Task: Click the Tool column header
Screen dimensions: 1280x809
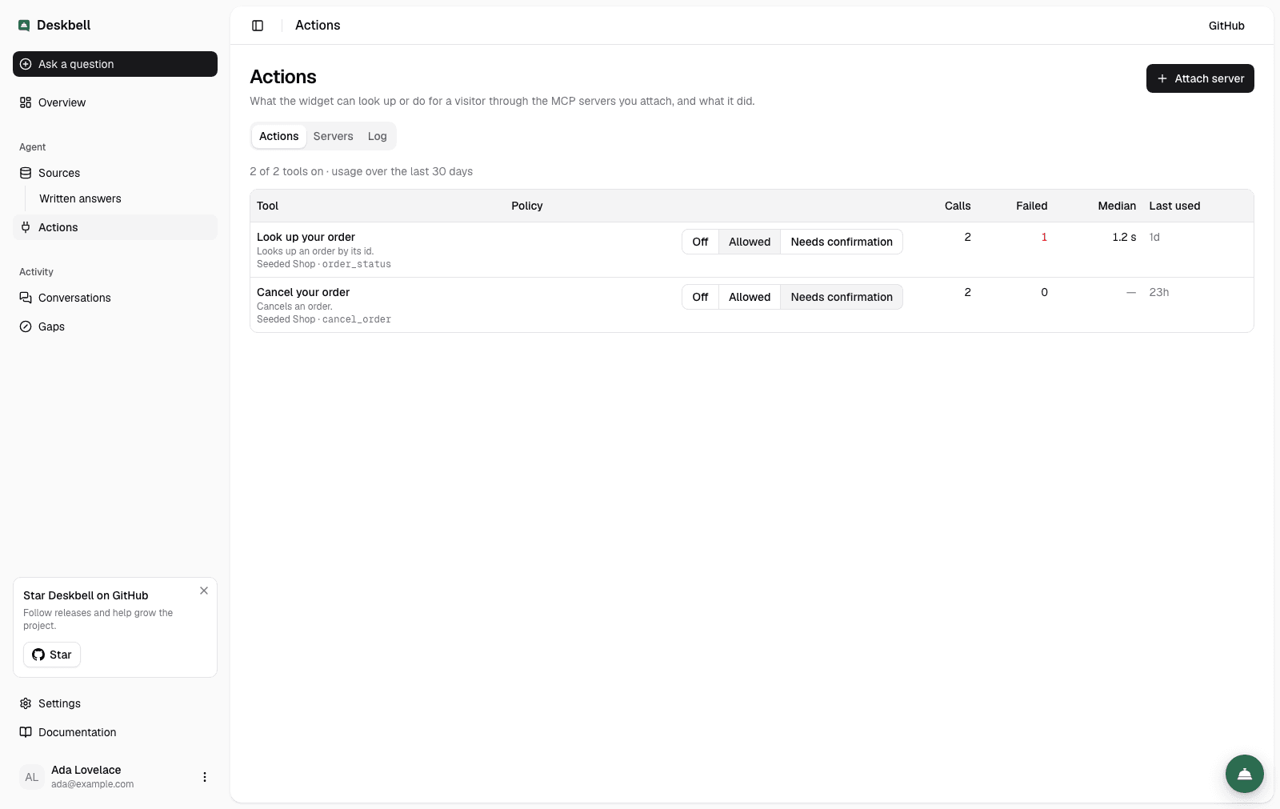Action: [267, 206]
